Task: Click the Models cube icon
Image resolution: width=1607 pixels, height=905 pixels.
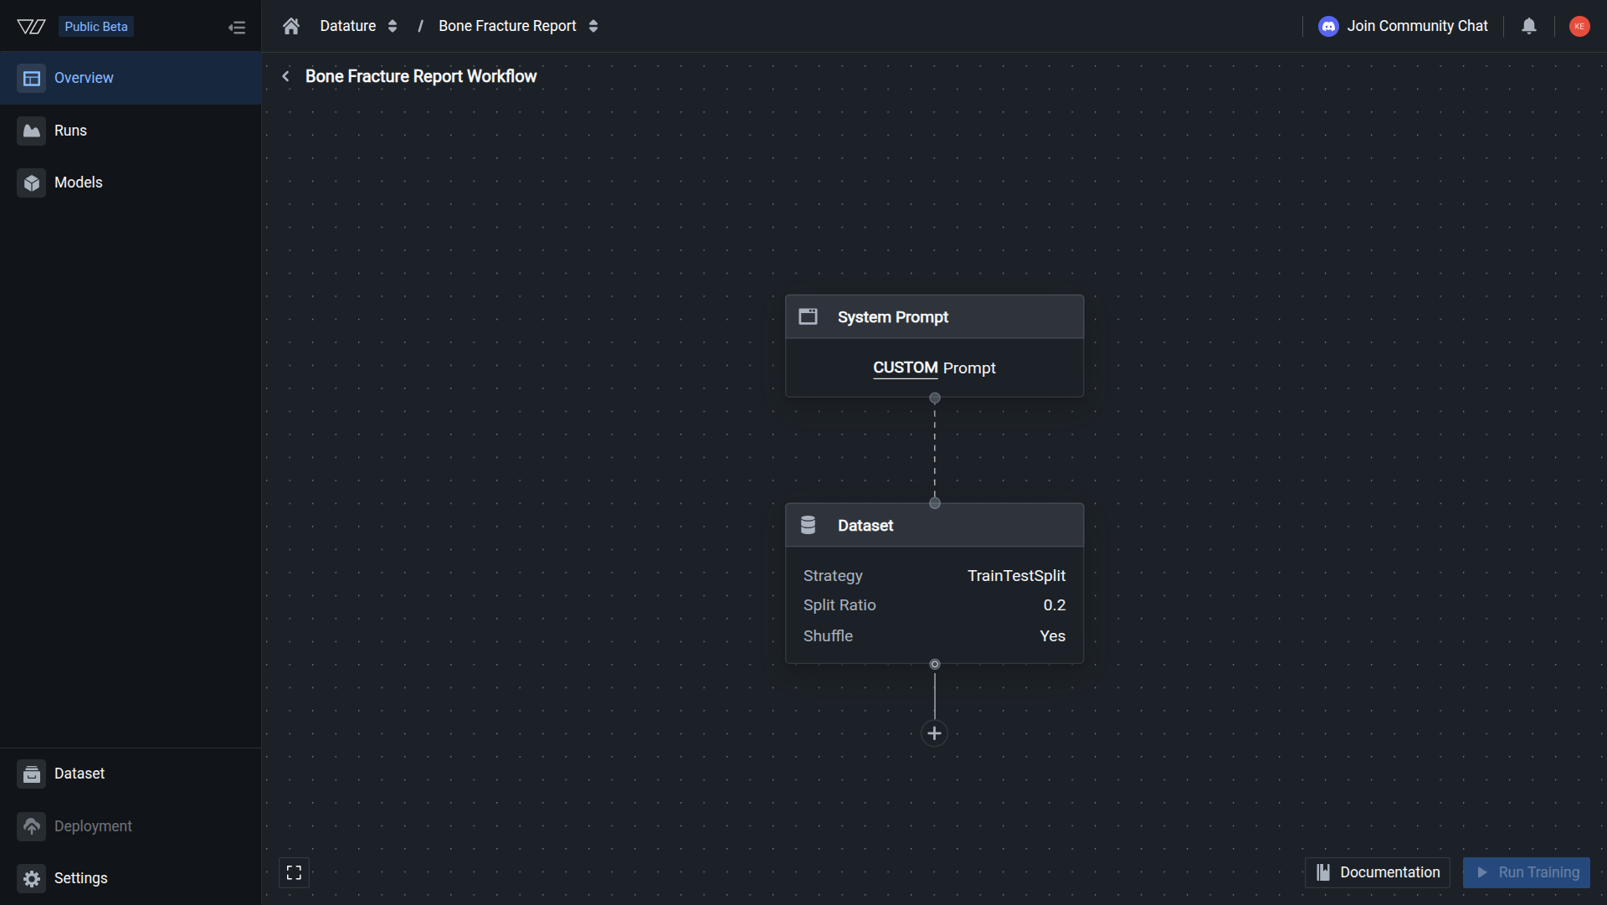Action: pos(32,183)
